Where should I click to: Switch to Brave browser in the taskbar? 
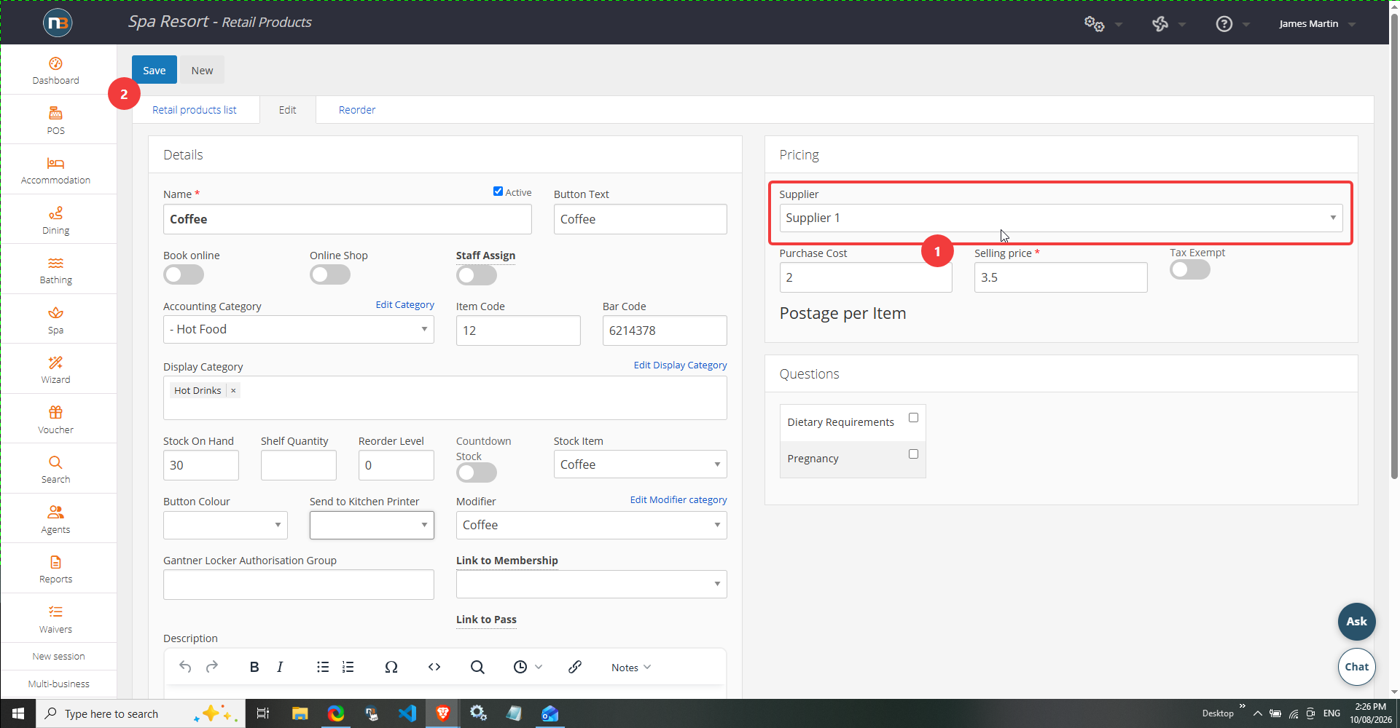[x=442, y=713]
